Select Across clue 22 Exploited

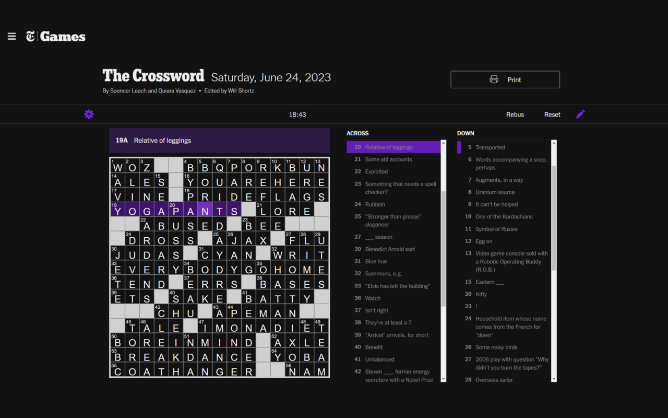[x=393, y=171]
